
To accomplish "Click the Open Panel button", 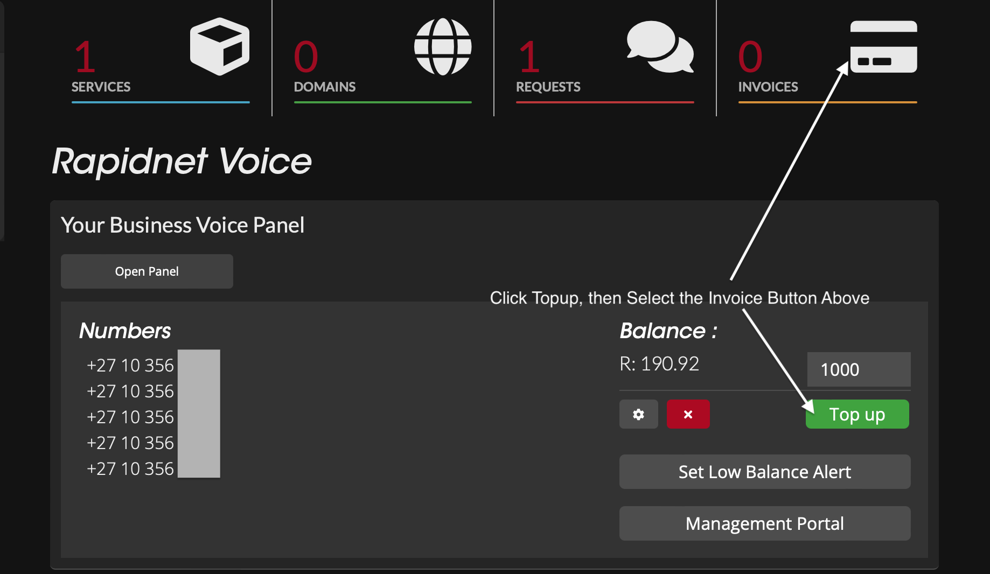I will [x=147, y=271].
